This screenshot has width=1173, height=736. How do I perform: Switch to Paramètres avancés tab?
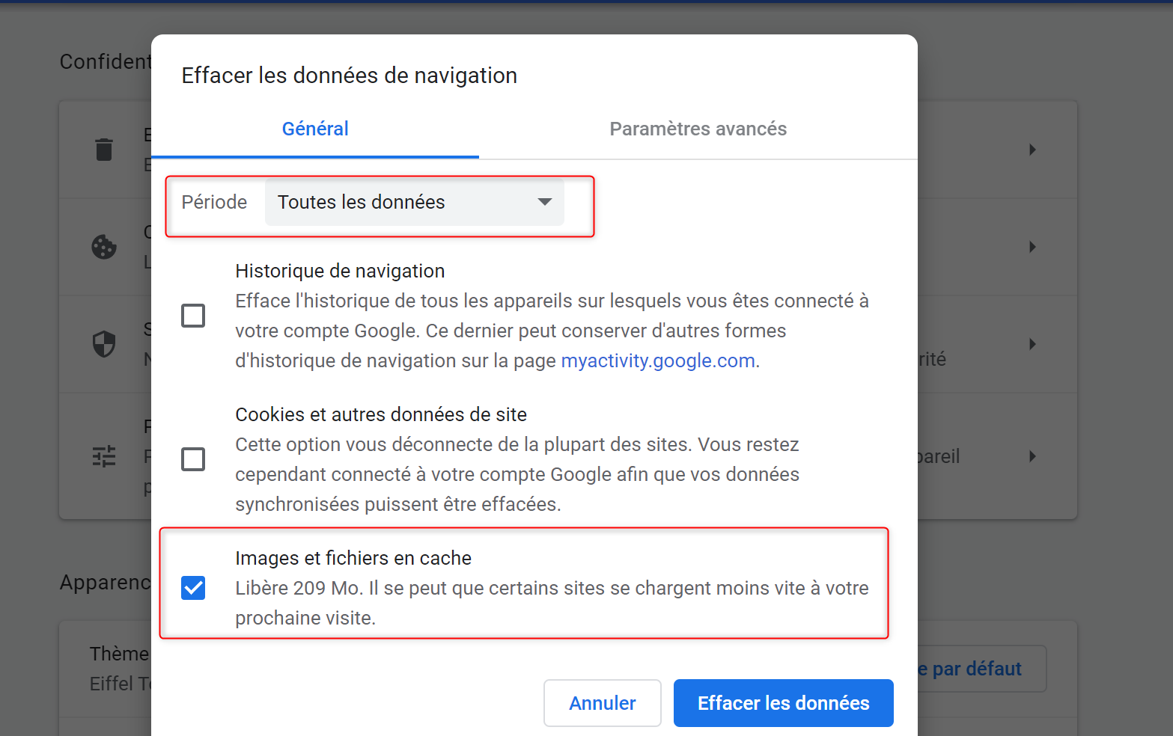tap(698, 129)
